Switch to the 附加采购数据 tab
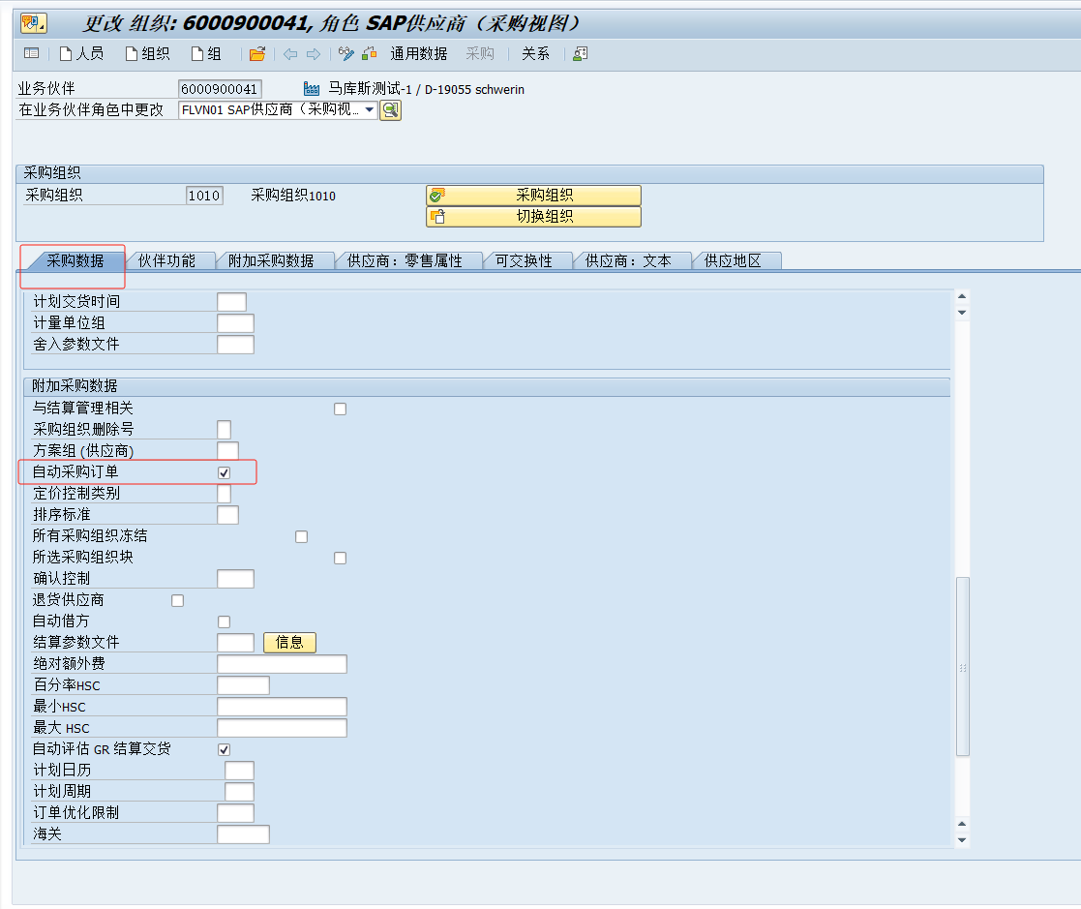The height and width of the screenshot is (909, 1081). (x=271, y=260)
